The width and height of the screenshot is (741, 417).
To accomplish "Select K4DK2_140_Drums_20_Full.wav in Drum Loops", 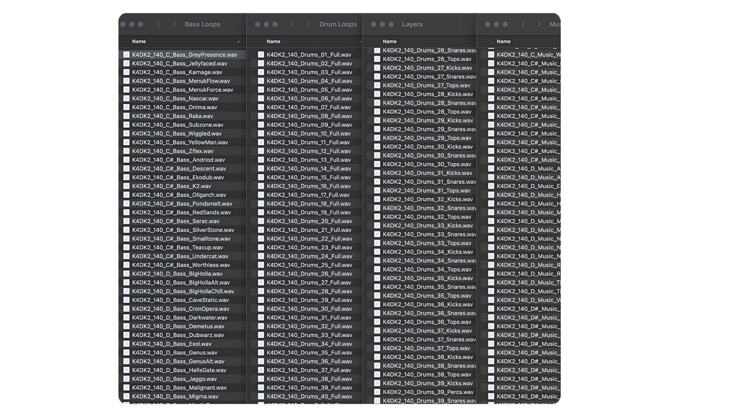I will click(x=309, y=221).
